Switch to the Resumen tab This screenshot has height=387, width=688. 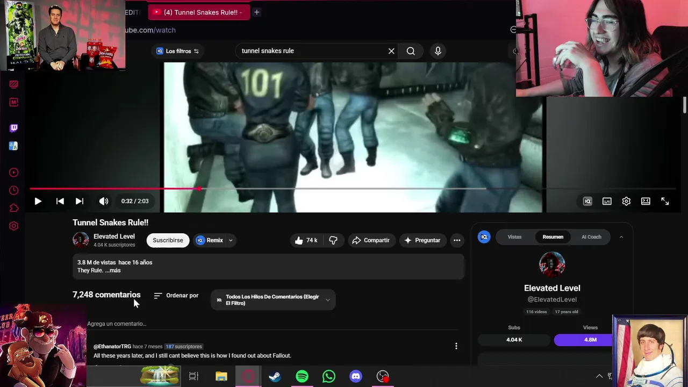(x=553, y=237)
